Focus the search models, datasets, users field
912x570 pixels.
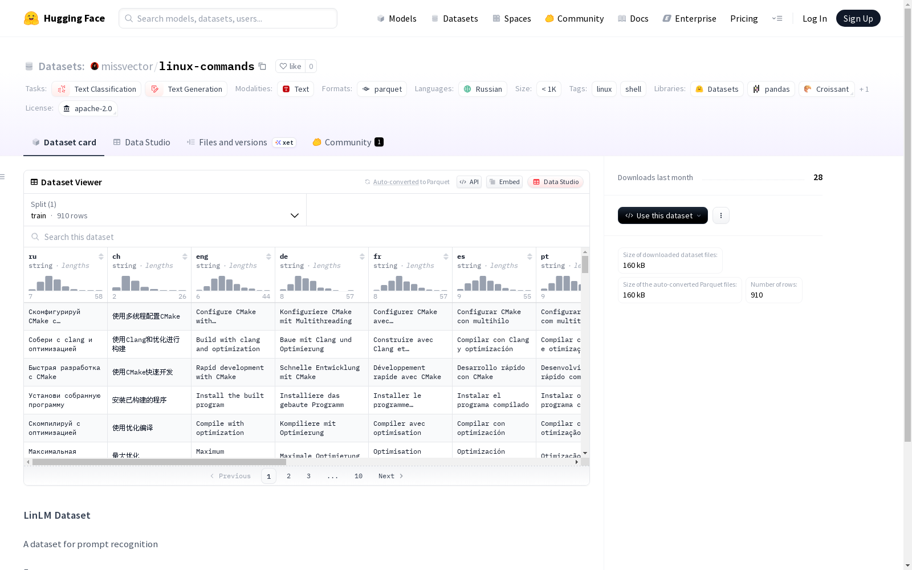[x=228, y=18]
